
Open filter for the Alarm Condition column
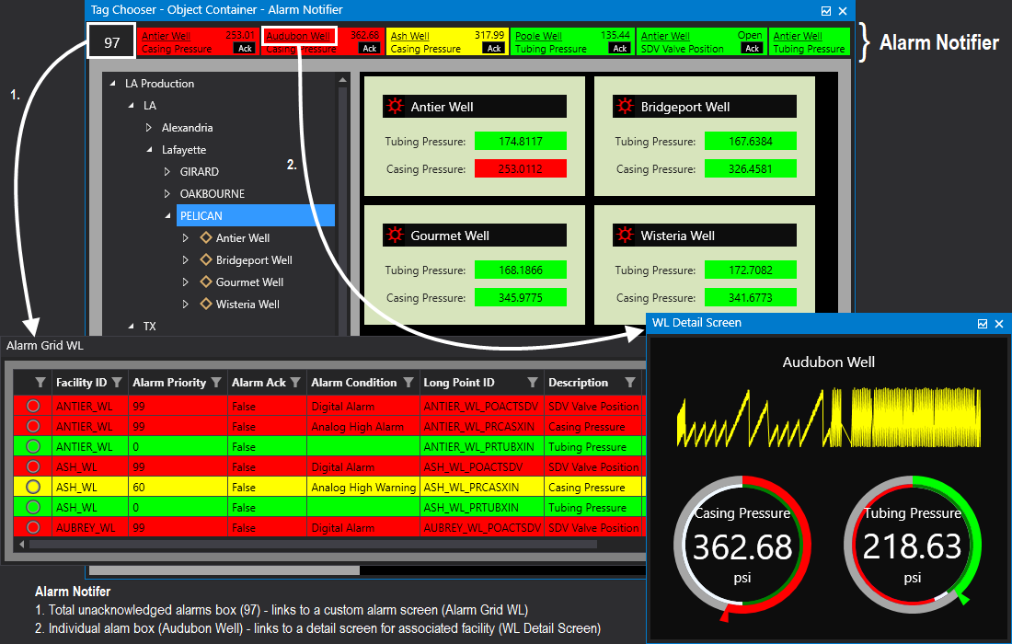[x=408, y=383]
